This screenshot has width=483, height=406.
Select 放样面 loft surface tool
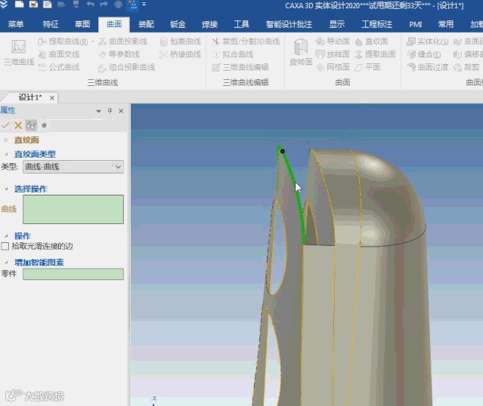(x=333, y=54)
